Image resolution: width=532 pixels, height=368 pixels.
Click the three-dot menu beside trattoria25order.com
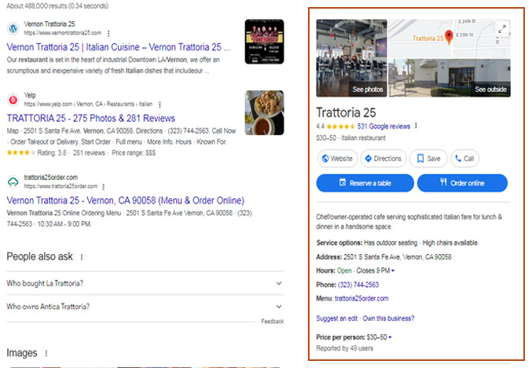pyautogui.click(x=108, y=186)
